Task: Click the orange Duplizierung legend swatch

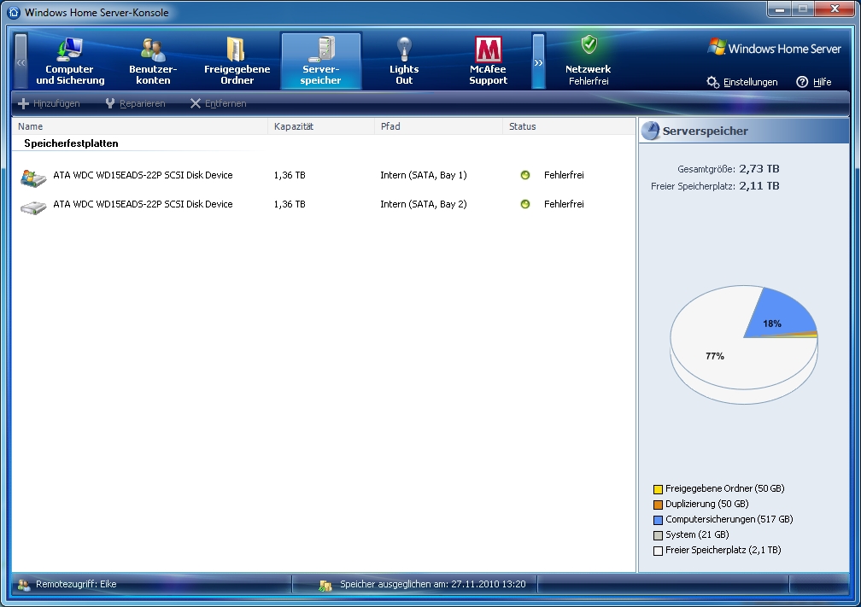Action: [658, 505]
